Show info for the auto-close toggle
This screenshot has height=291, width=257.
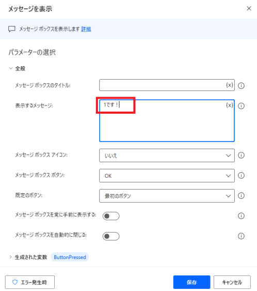tap(241, 236)
